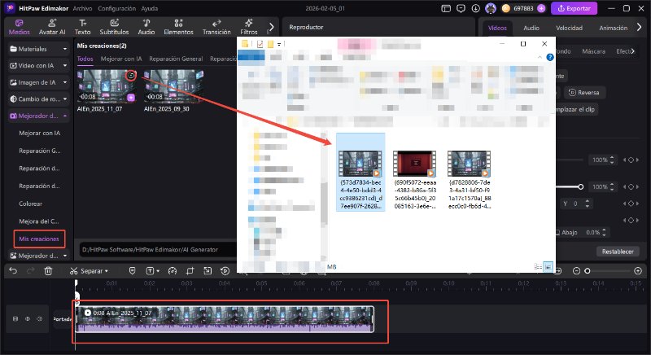The height and width of the screenshot is (355, 651).
Task: Switch to the Vídeos properties tab
Action: (x=497, y=28)
